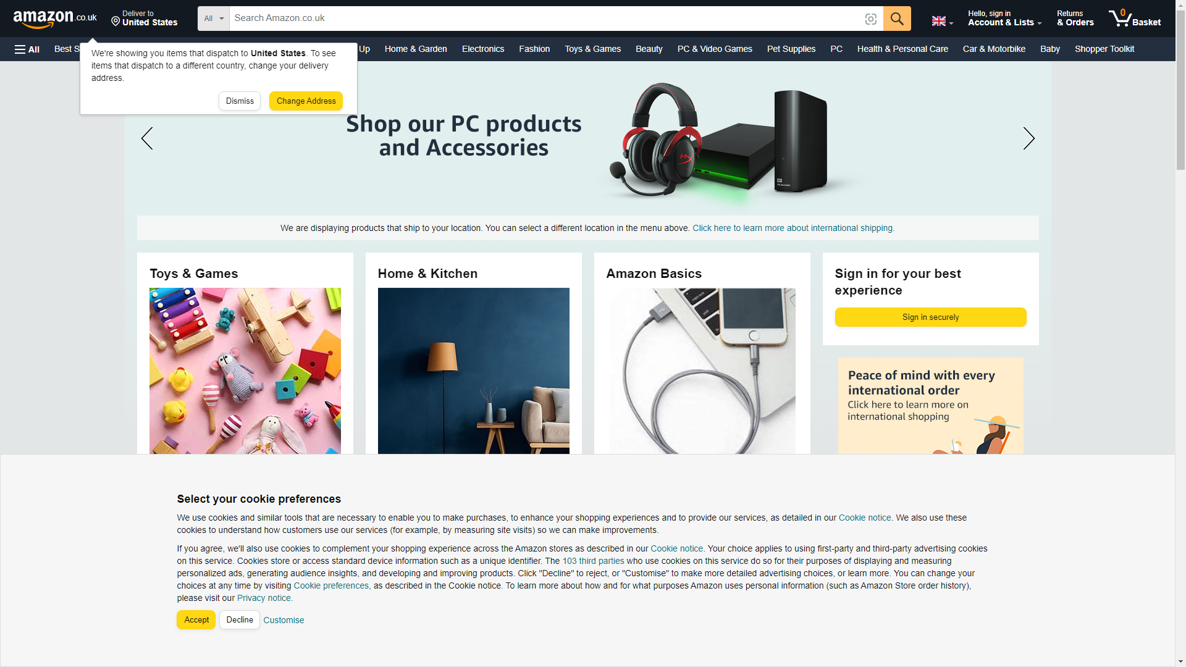Dismiss the delivery address popup

[x=240, y=101]
